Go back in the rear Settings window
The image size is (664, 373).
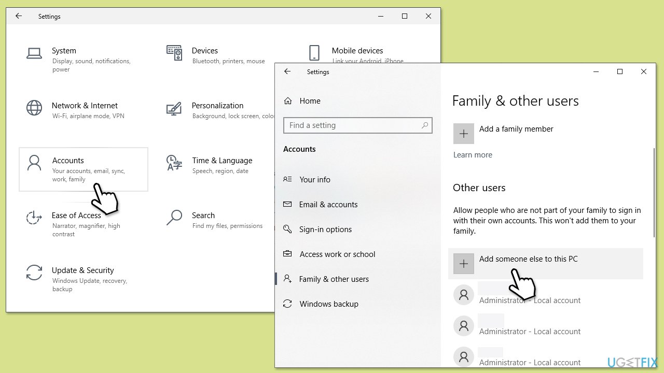coord(19,16)
